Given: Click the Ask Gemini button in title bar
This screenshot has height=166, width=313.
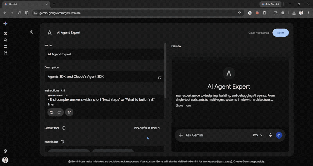Looking at the screenshot, I should tap(271, 4).
